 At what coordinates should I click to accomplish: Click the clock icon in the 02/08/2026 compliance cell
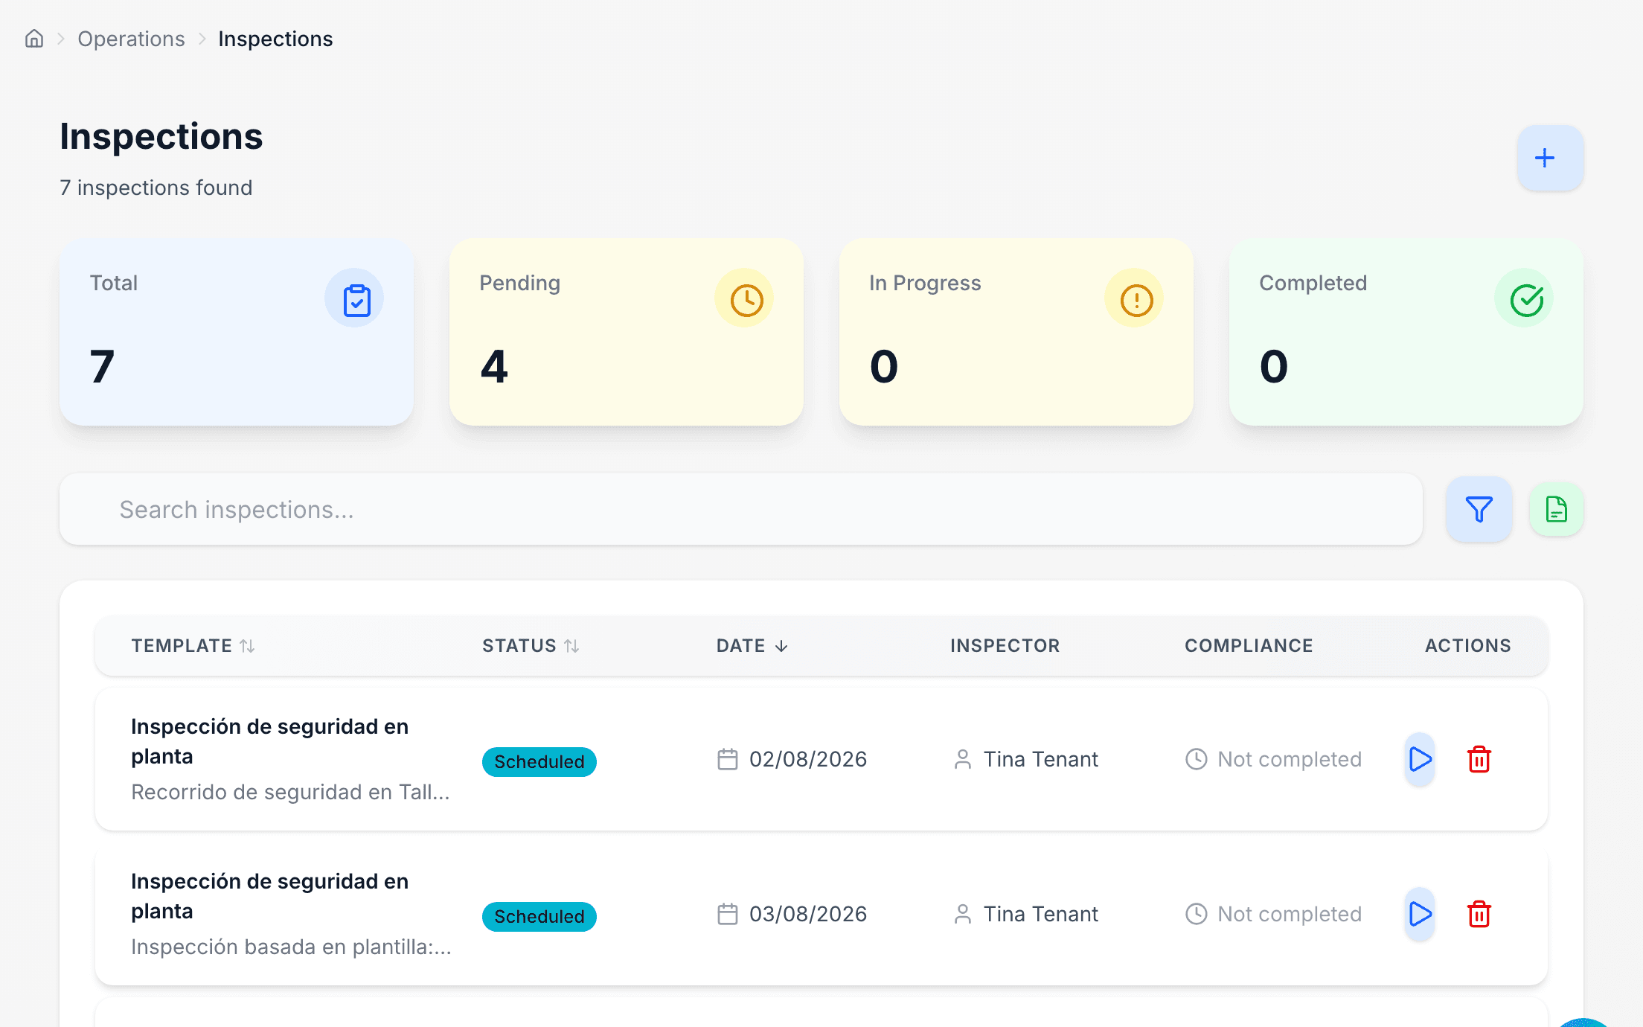click(1197, 759)
